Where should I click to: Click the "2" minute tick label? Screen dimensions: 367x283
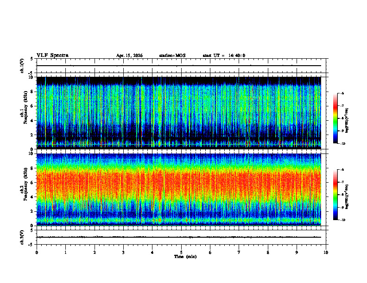[95, 252]
